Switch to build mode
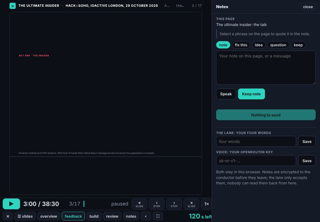Viewport: 320px width, 222px height. point(94,216)
